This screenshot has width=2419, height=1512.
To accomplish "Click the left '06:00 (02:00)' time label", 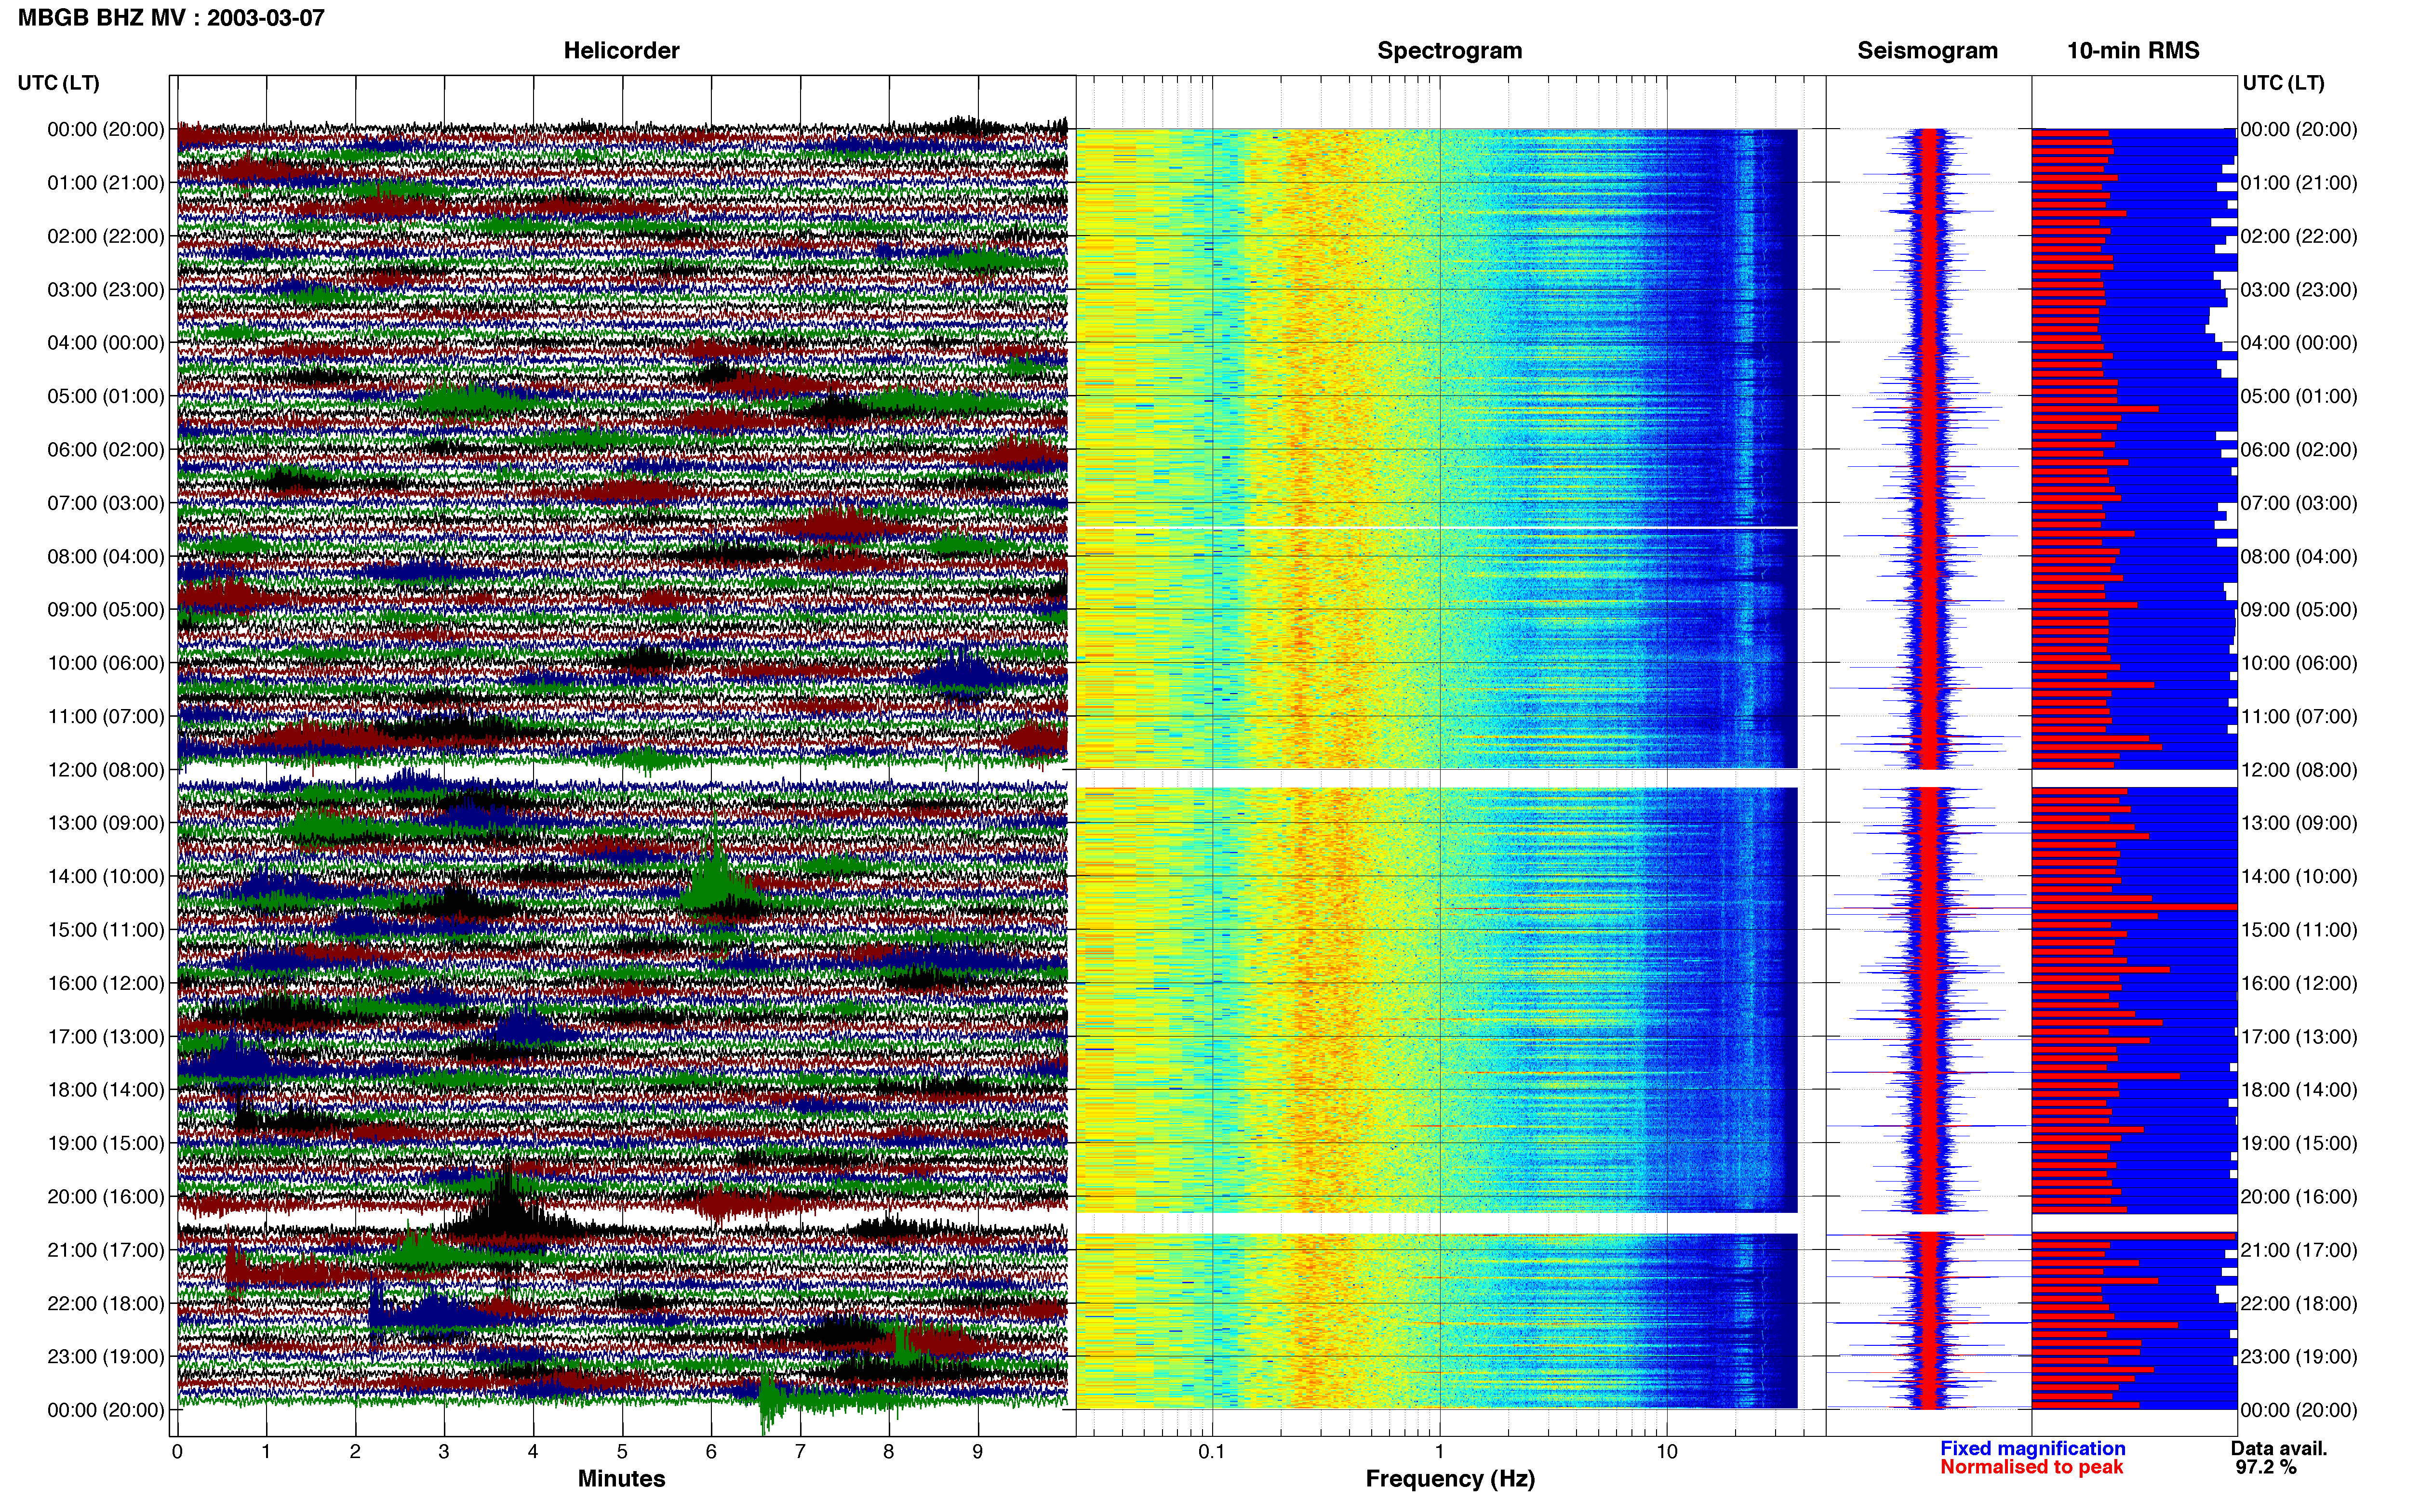I will click(106, 450).
